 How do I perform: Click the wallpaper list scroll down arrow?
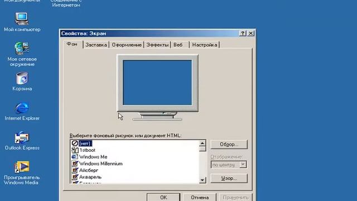click(202, 180)
